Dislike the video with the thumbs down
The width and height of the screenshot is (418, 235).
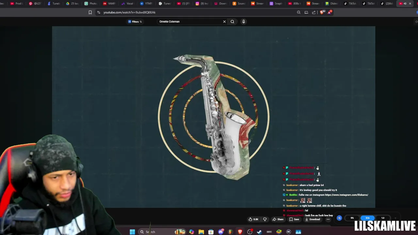point(265,219)
